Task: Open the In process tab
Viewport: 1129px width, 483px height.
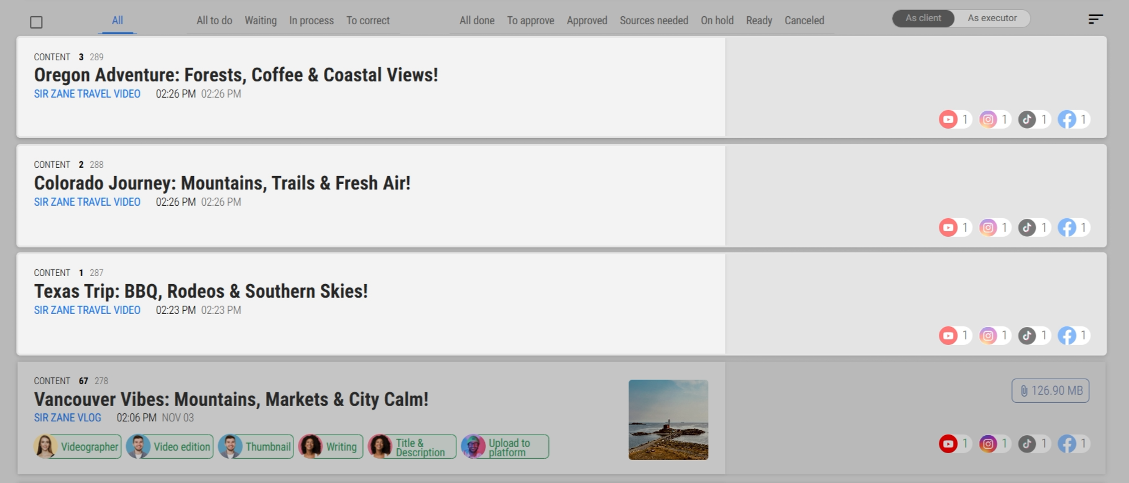Action: click(x=311, y=21)
